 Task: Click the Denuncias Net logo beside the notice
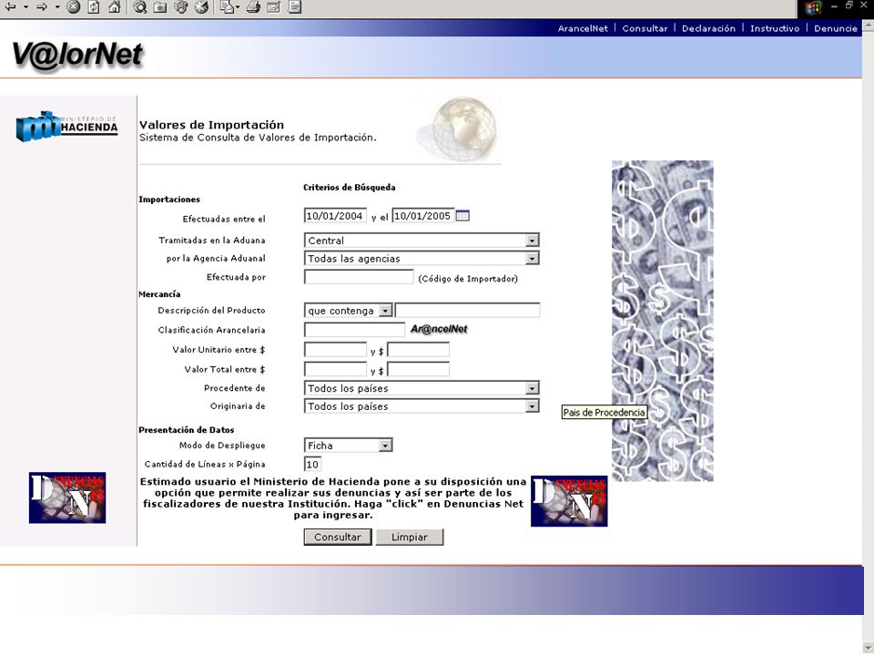tap(569, 501)
